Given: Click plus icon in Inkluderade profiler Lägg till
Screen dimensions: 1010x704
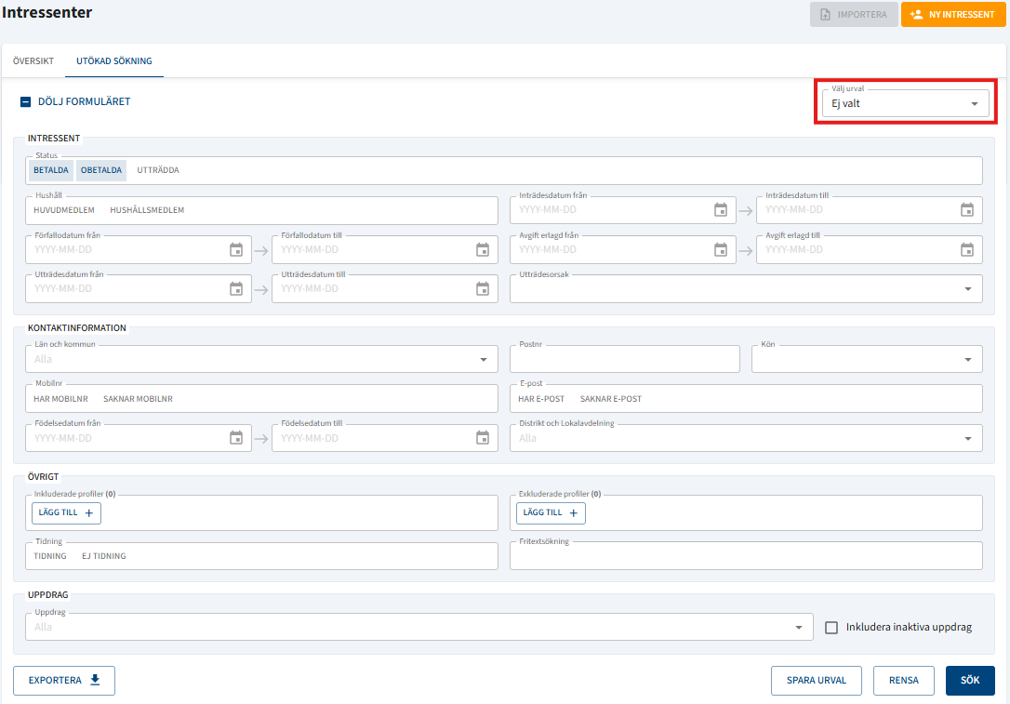Looking at the screenshot, I should (x=89, y=512).
